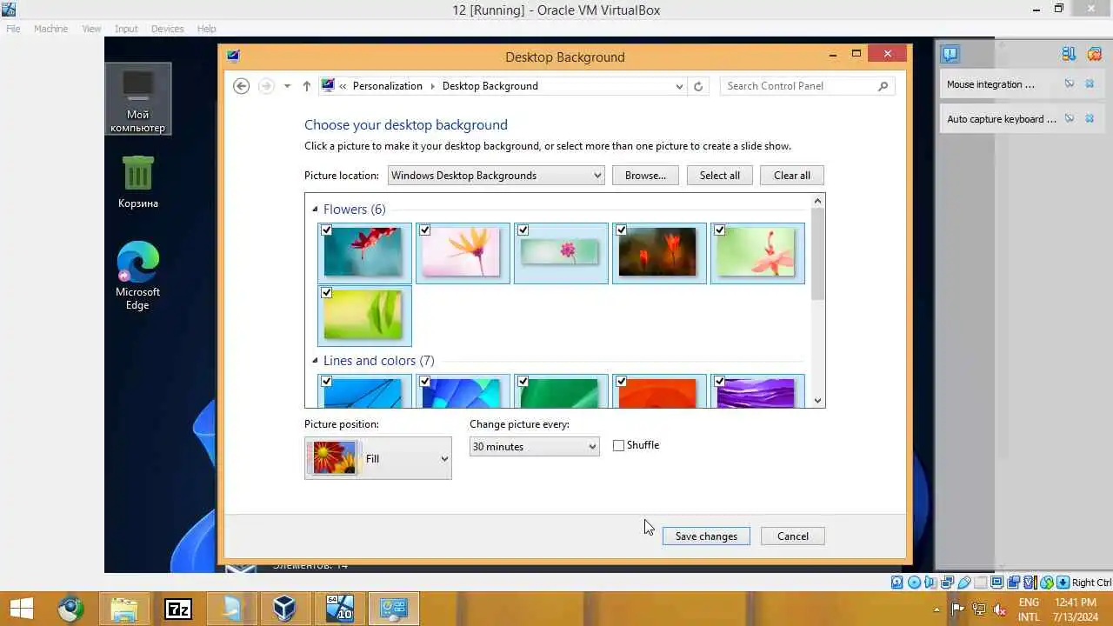
Task: Click Save changes
Action: click(x=706, y=536)
